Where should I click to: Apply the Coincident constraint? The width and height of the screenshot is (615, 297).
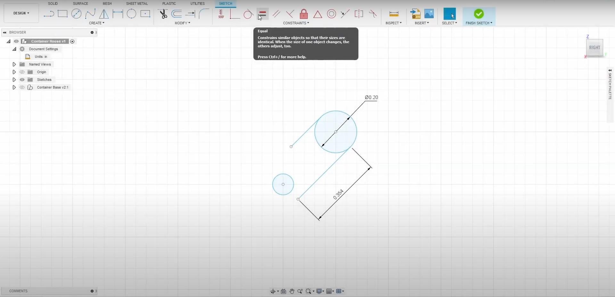235,14
